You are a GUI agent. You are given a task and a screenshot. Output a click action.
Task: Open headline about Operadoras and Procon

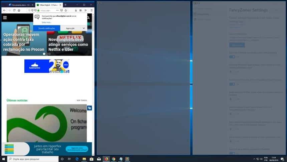(x=24, y=42)
